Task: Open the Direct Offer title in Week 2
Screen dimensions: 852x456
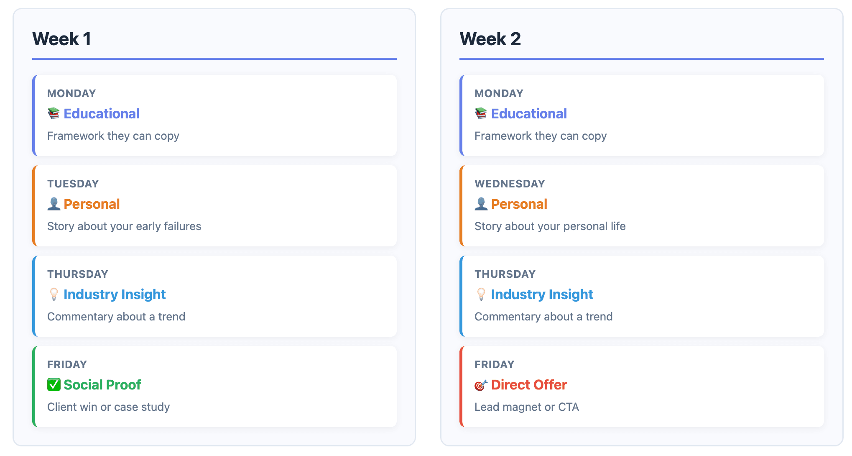Action: coord(529,384)
